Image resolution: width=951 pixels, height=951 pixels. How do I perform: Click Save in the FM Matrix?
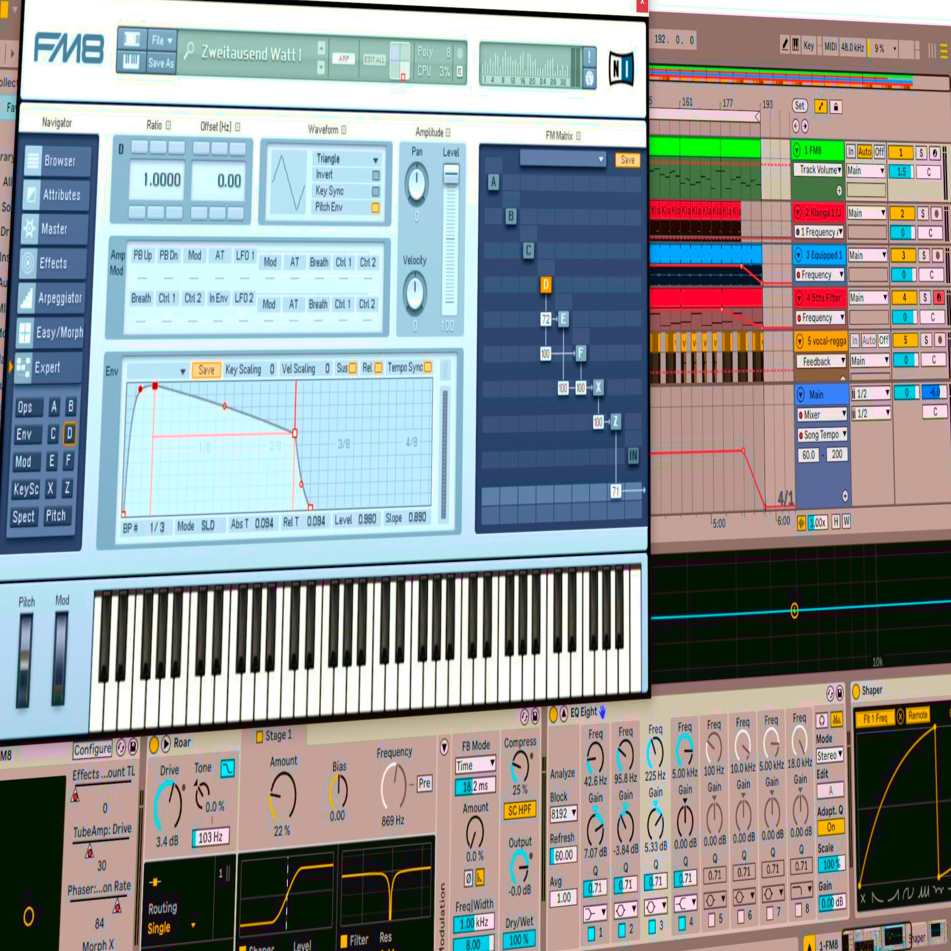[x=627, y=160]
